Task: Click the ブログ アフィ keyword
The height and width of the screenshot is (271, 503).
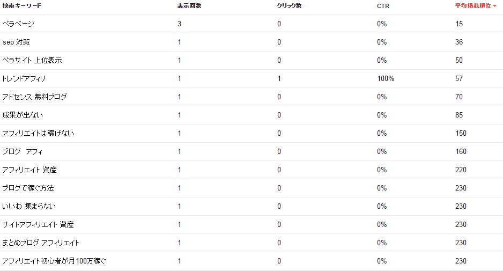Action: coord(26,152)
